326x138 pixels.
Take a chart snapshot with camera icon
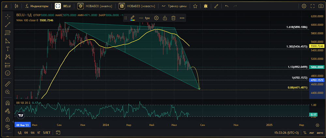[x=312, y=6]
